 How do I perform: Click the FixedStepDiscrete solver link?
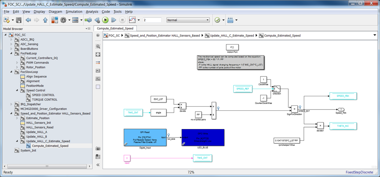(359, 172)
